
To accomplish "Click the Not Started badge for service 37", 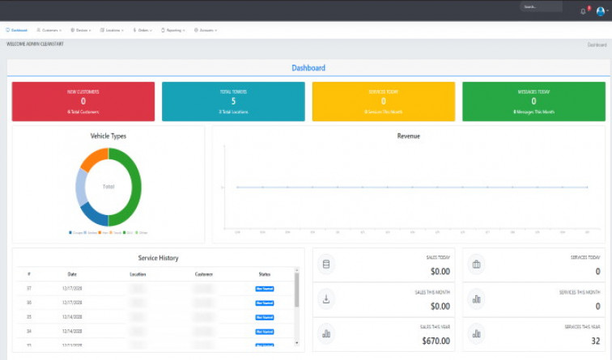I will tap(265, 288).
